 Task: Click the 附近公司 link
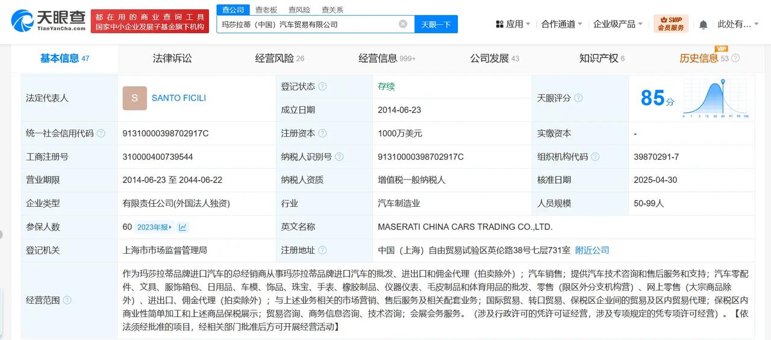click(592, 250)
